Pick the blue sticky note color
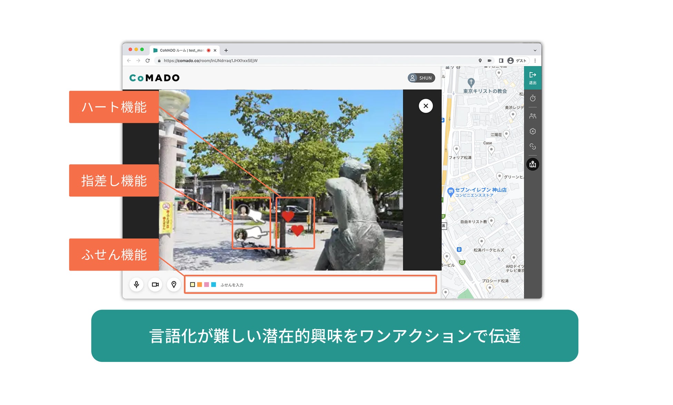This screenshot has height=405, width=673. pos(214,285)
